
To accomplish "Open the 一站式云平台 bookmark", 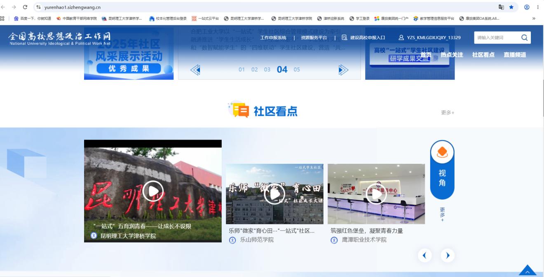I will click(205, 19).
